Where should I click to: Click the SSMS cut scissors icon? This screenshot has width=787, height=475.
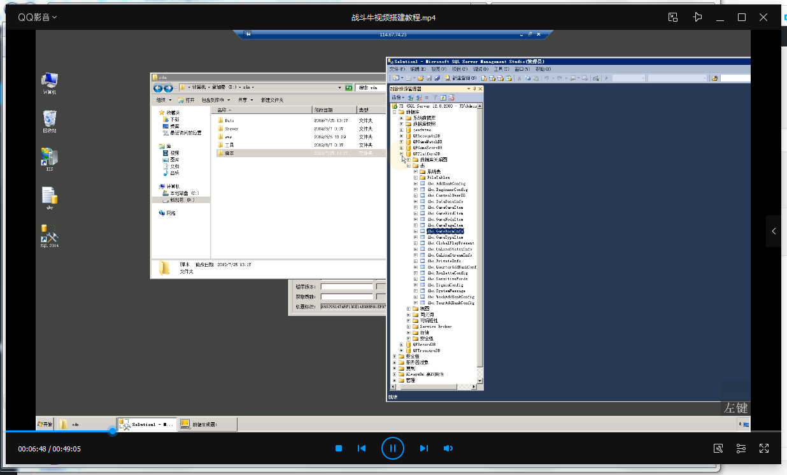click(x=519, y=78)
